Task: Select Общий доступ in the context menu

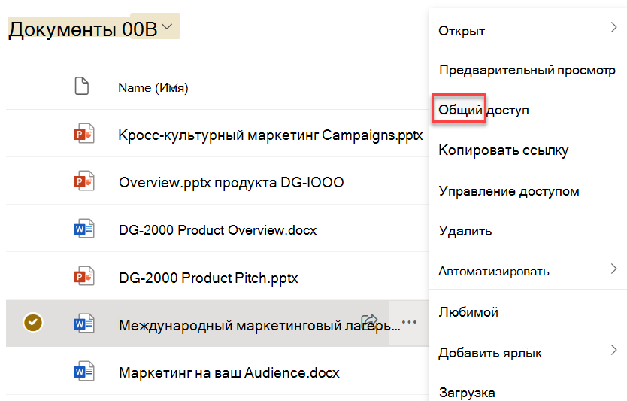Action: [x=483, y=110]
